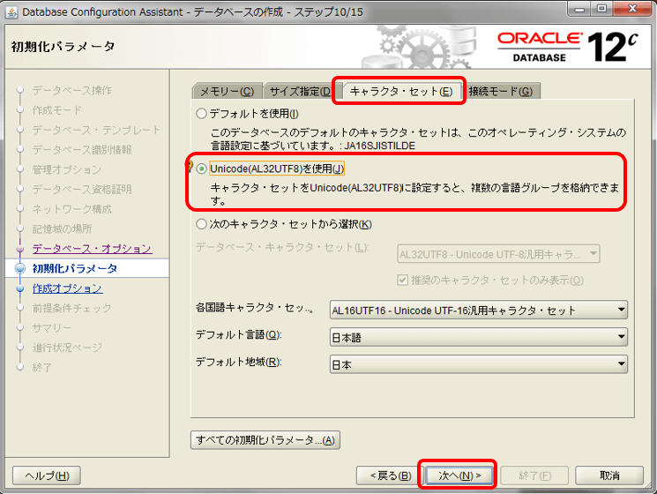Expand the AL16UTF16 national character set dropdown
Image resolution: width=657 pixels, height=494 pixels.
[479, 310]
